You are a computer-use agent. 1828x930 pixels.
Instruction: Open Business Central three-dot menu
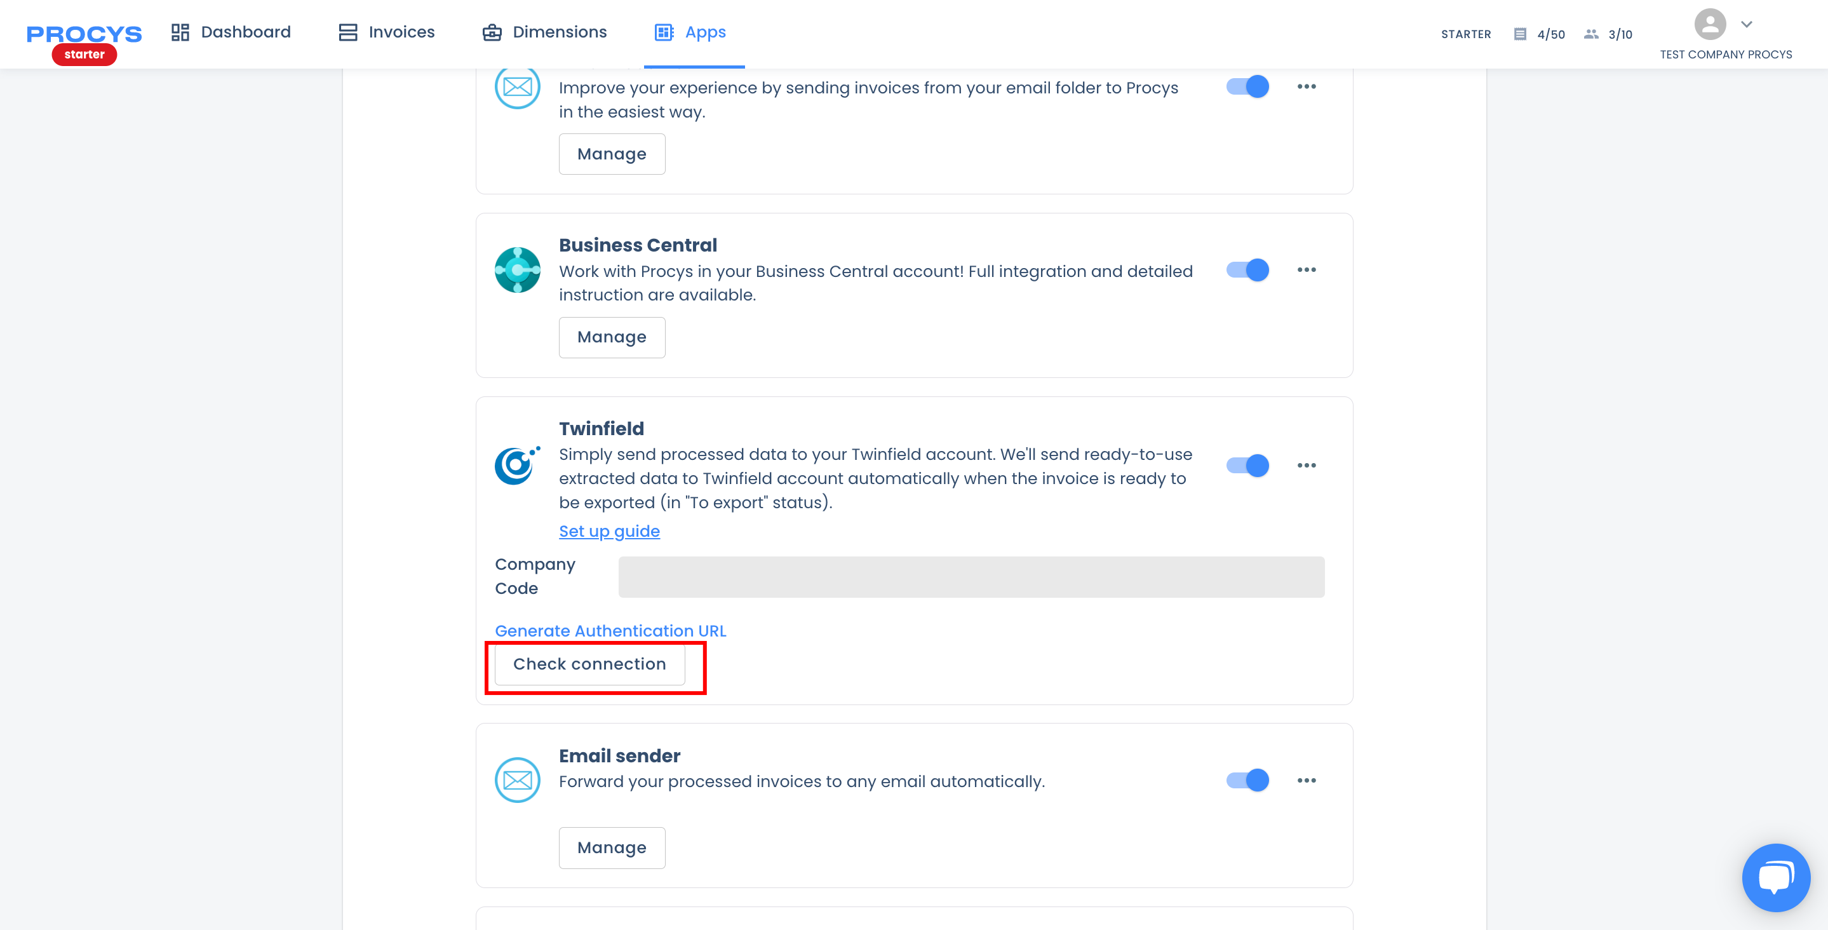[1307, 270]
